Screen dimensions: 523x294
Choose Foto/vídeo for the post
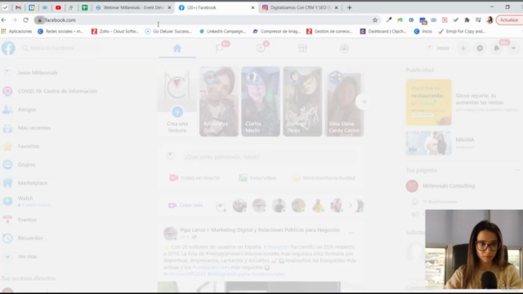[x=257, y=178]
